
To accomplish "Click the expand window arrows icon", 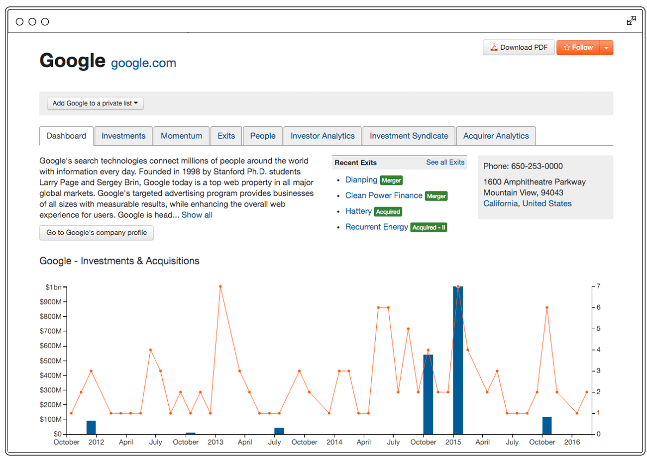I will coord(631,21).
